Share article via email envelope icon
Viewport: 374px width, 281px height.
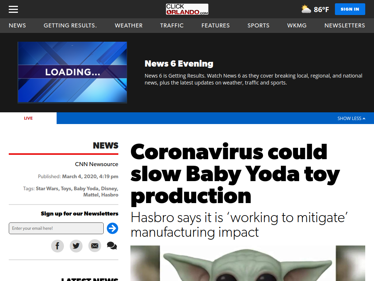[x=95, y=246]
